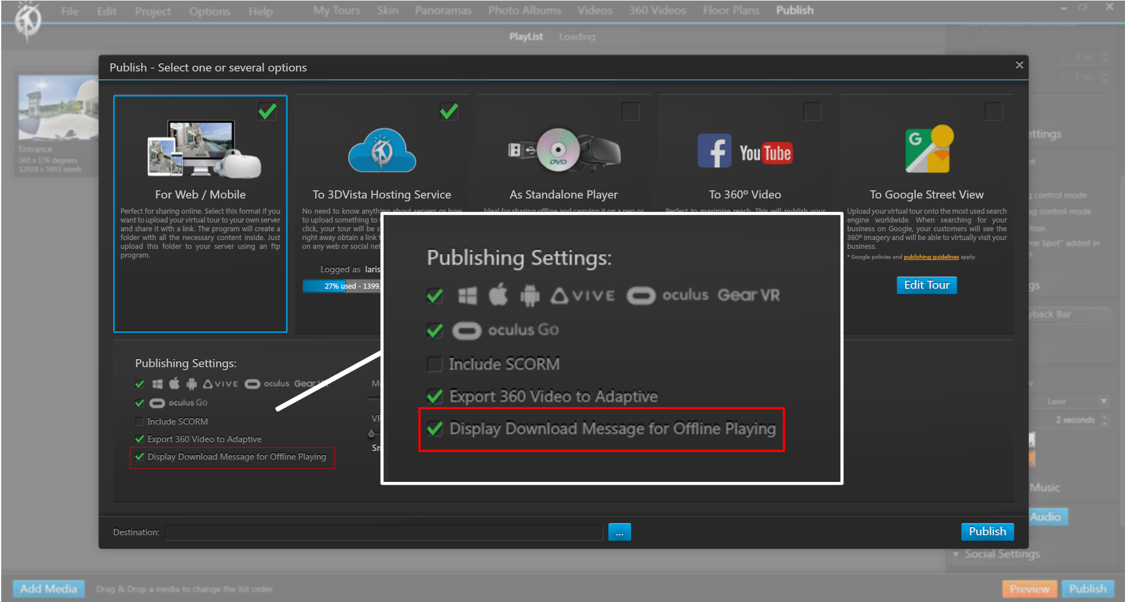The height and width of the screenshot is (602, 1125).
Task: Click the bottom-right Publish button in main window
Action: 1087,589
